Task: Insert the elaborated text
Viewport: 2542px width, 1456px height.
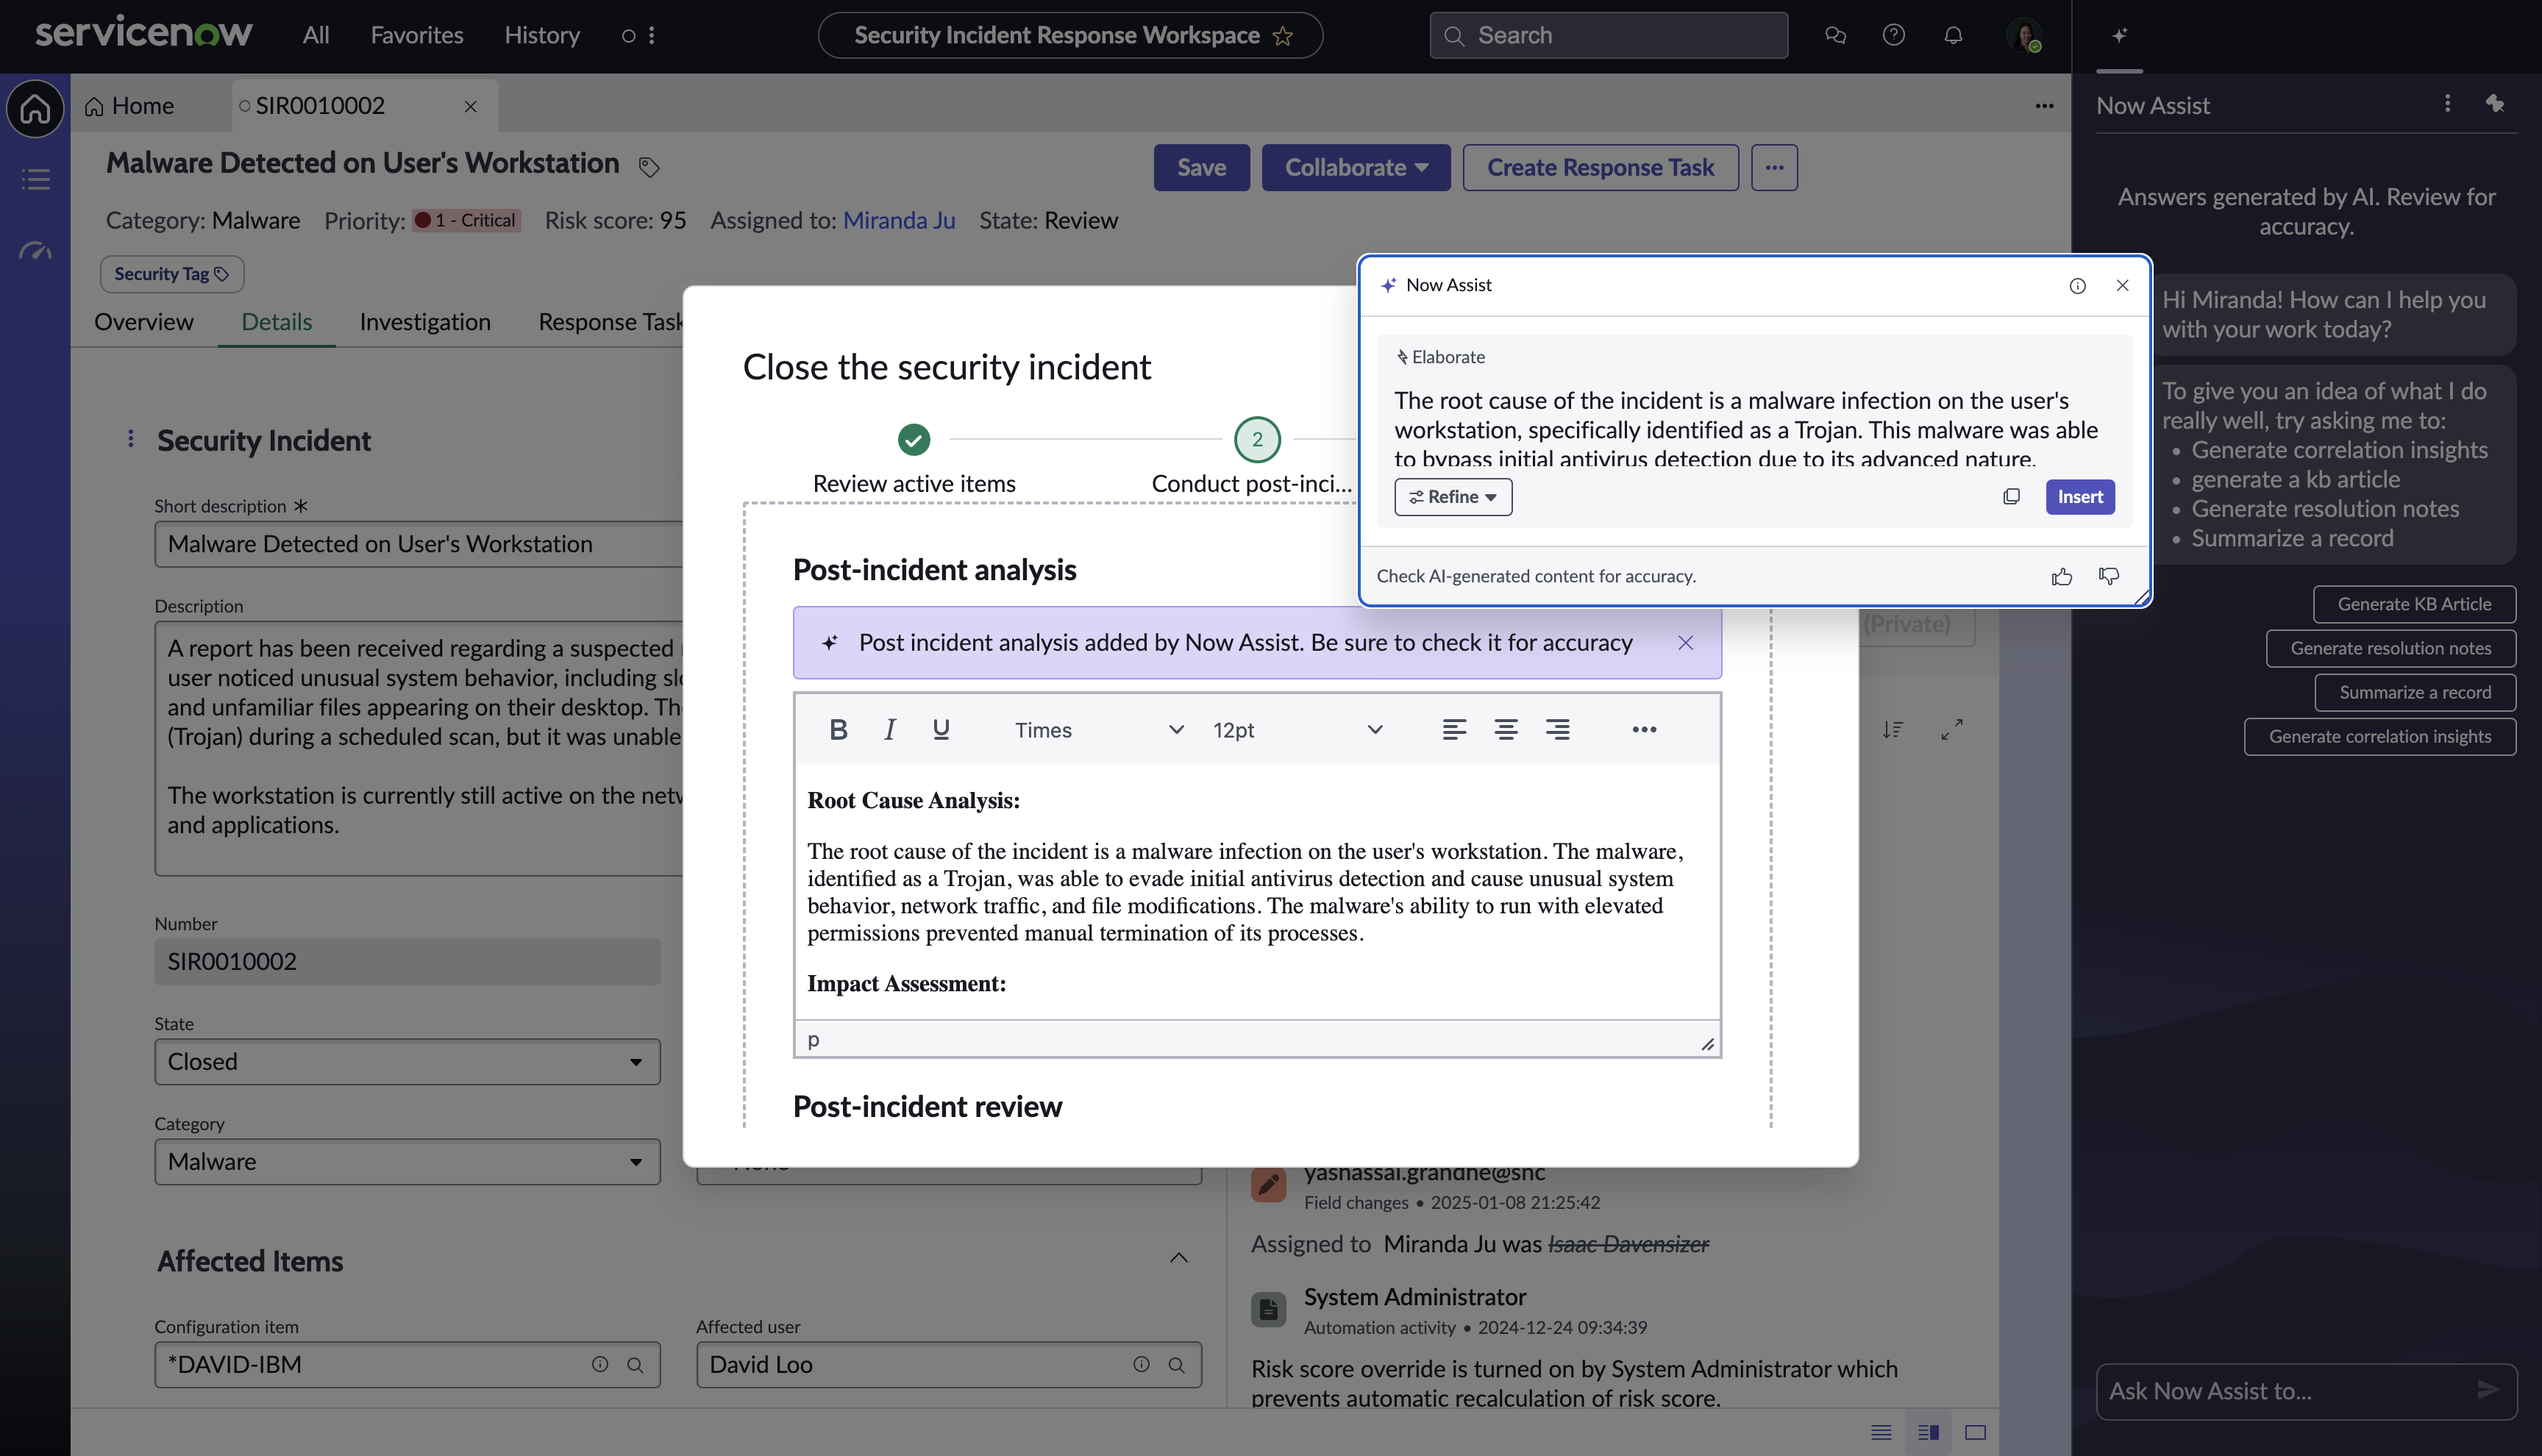Action: (2079, 497)
